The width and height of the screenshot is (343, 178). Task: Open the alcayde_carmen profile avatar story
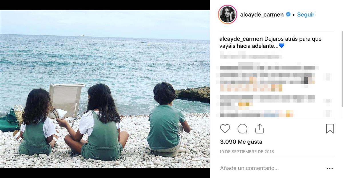pyautogui.click(x=228, y=14)
